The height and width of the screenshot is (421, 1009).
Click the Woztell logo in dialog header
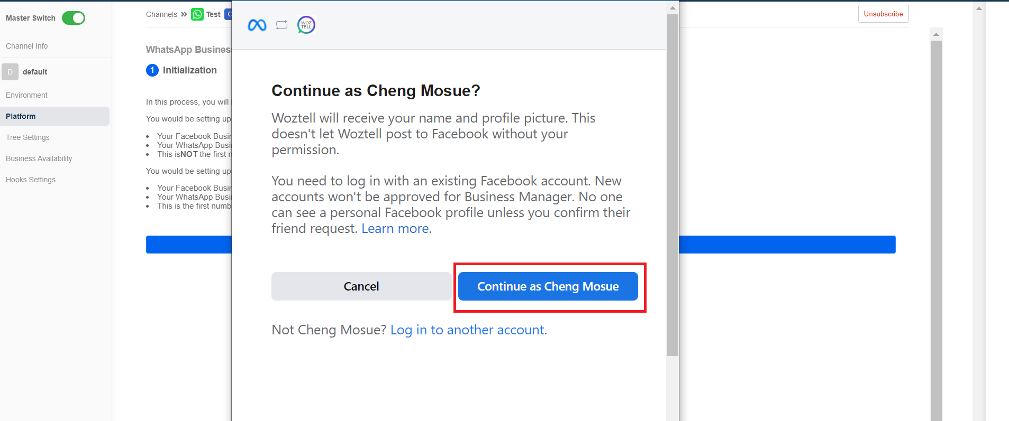point(306,25)
